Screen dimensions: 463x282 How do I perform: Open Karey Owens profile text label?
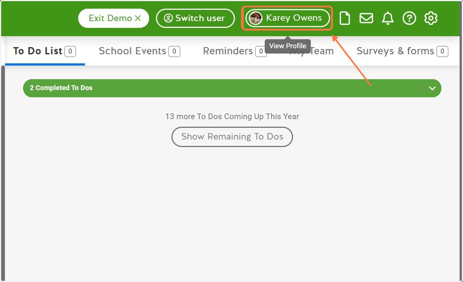click(x=294, y=18)
